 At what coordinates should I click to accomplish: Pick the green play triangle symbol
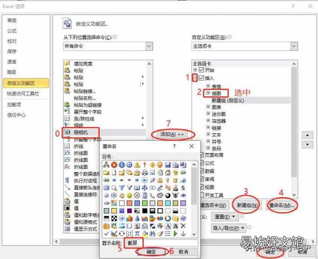tap(175, 234)
